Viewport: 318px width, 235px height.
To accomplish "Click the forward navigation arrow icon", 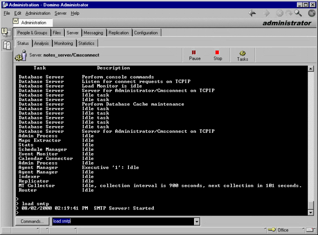I will point(266,14).
